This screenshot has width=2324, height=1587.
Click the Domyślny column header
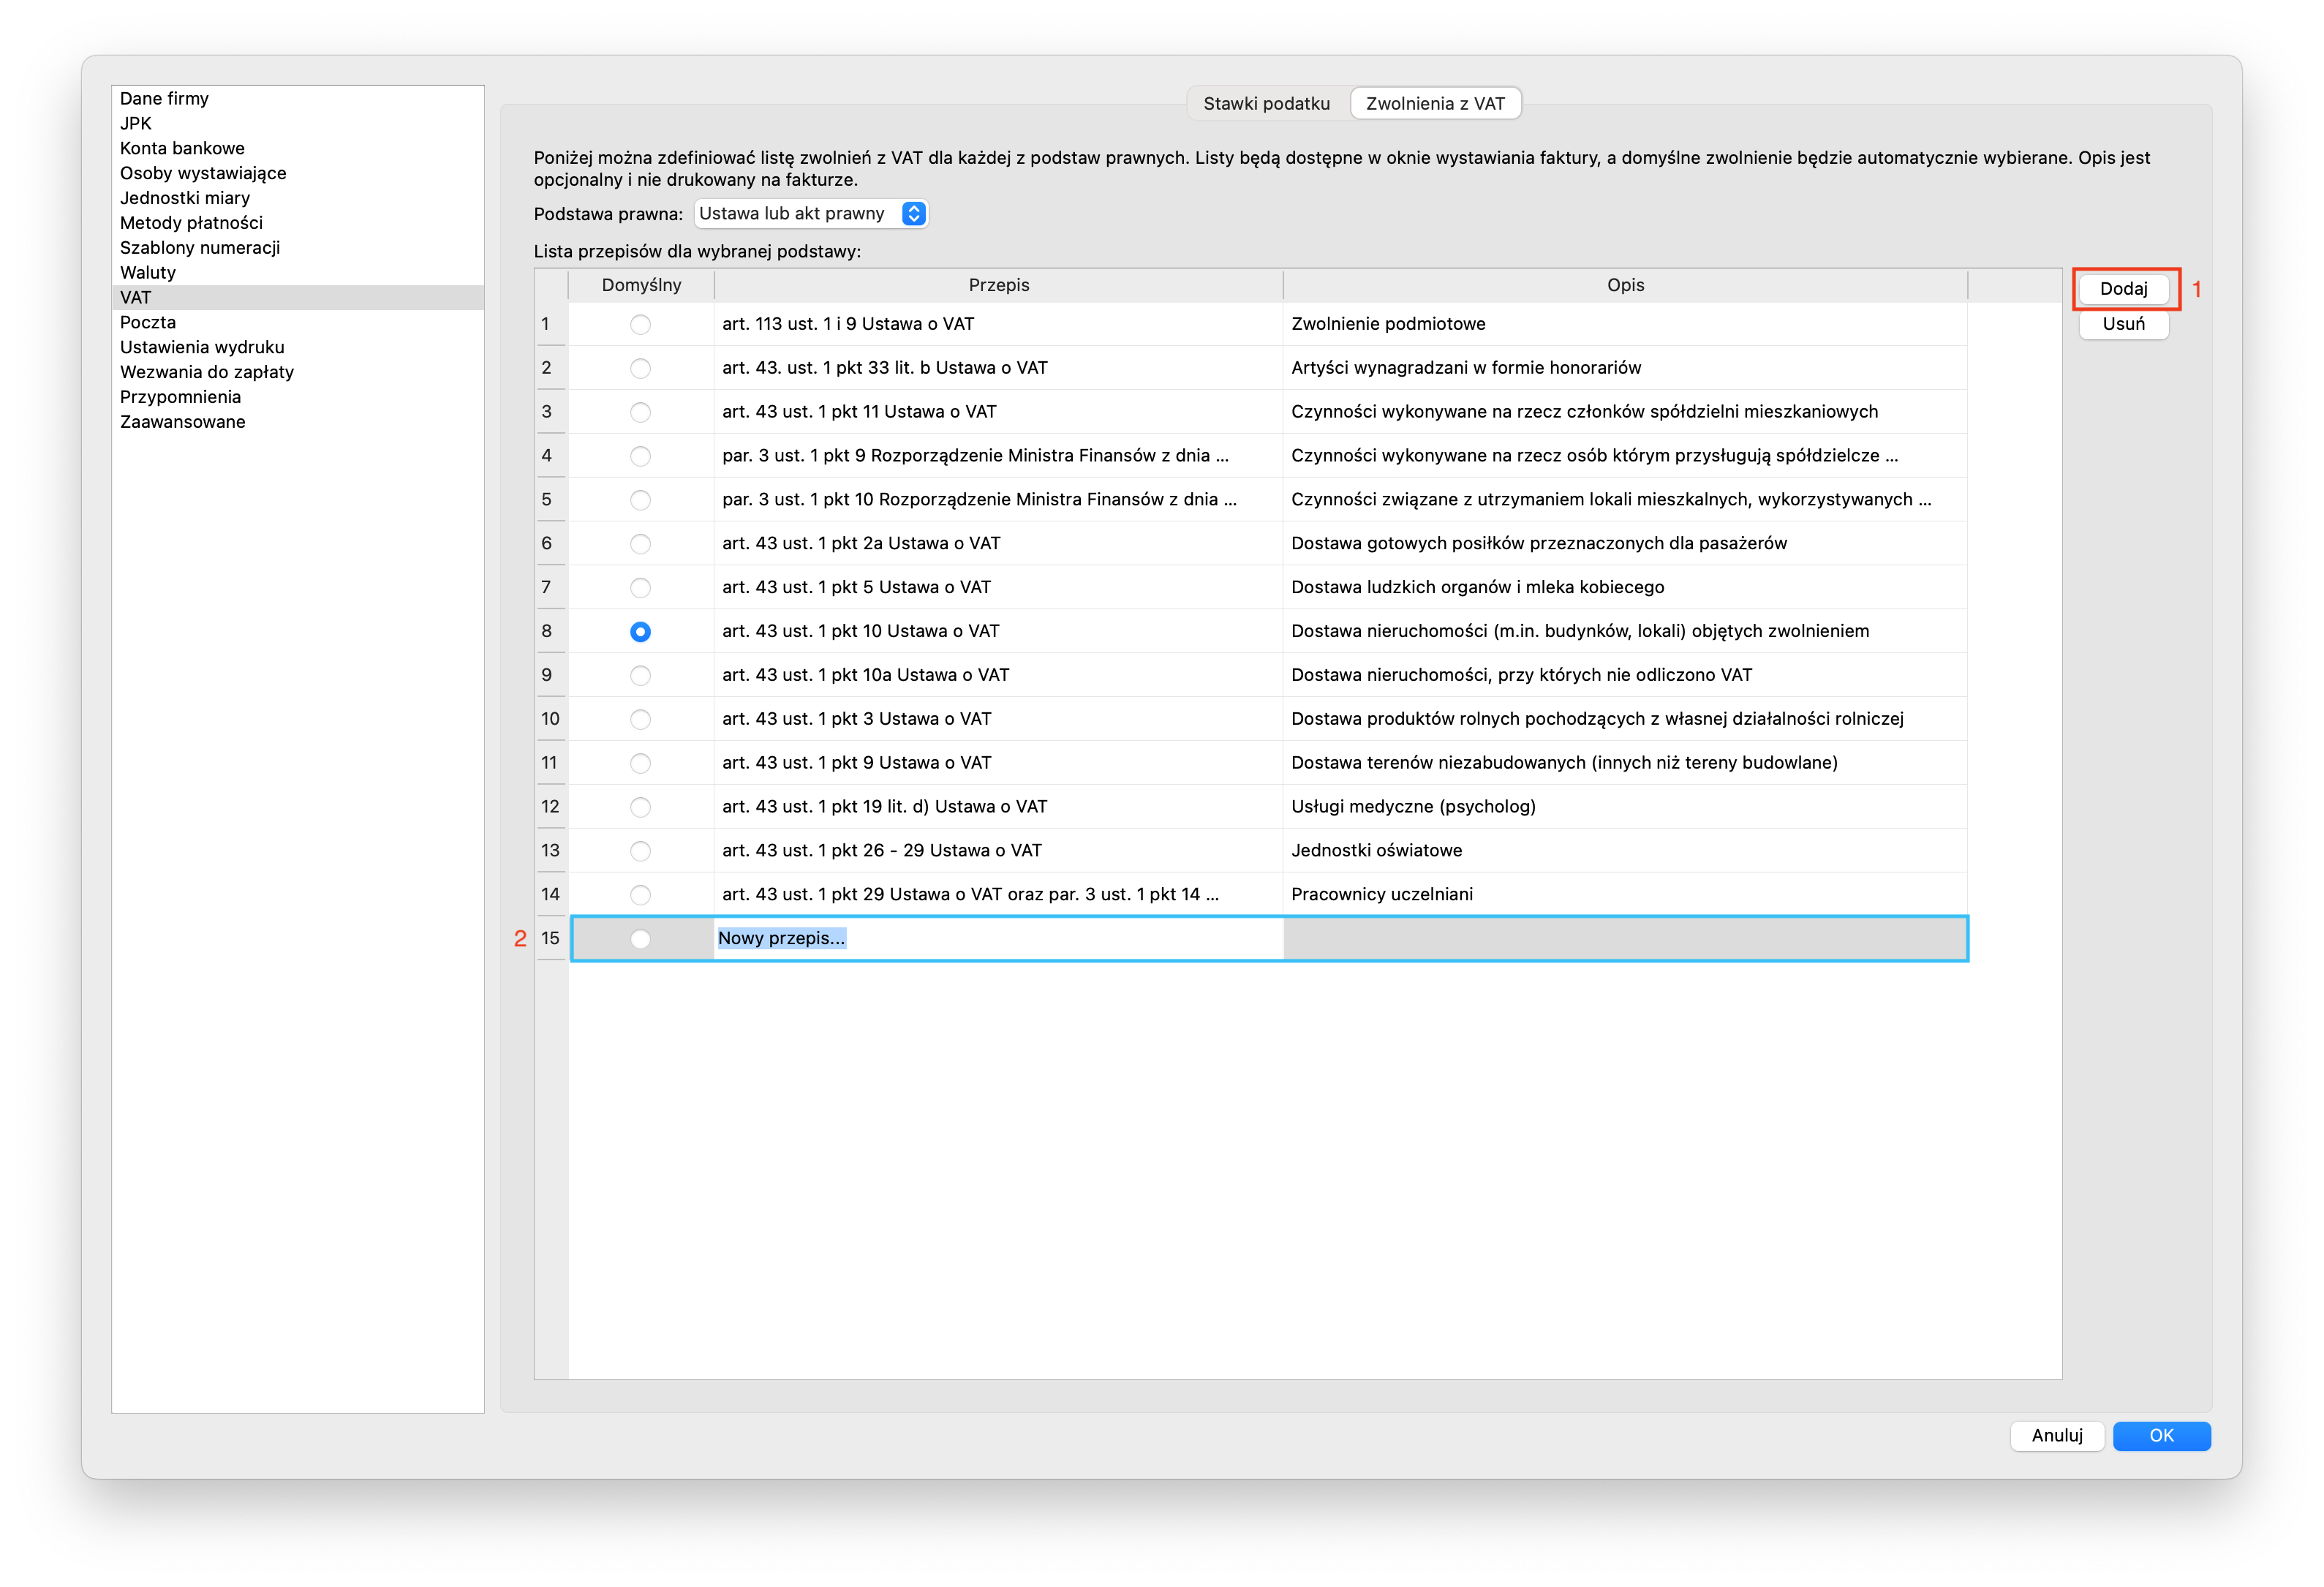point(641,285)
